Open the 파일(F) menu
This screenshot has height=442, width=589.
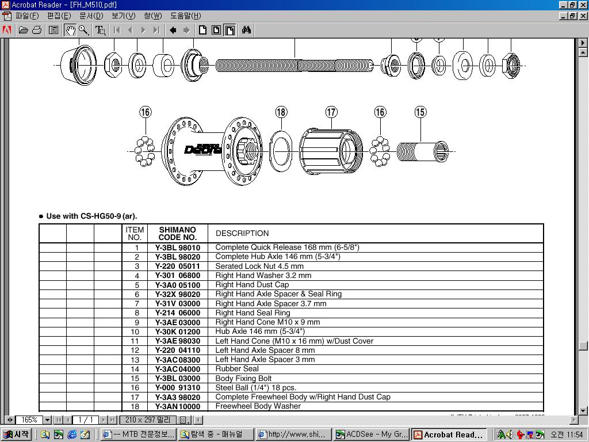tap(27, 16)
